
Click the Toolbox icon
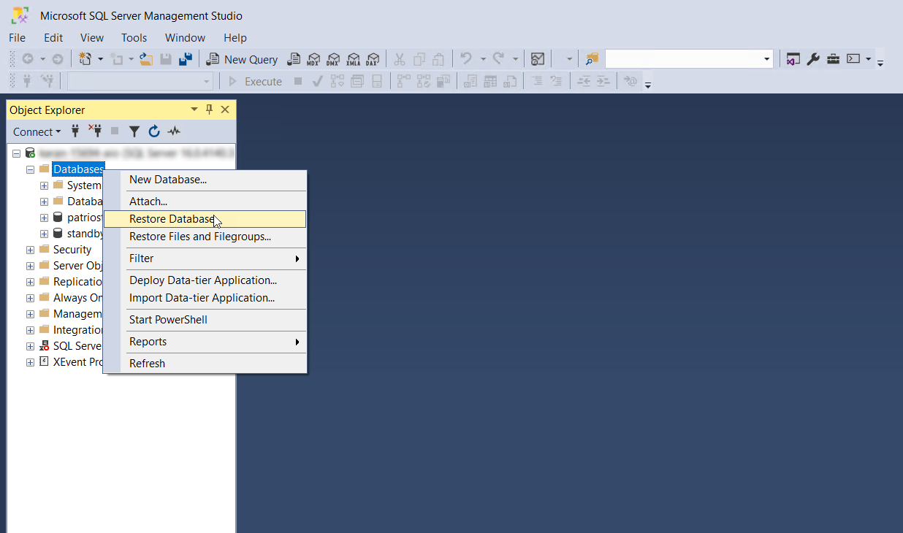833,59
